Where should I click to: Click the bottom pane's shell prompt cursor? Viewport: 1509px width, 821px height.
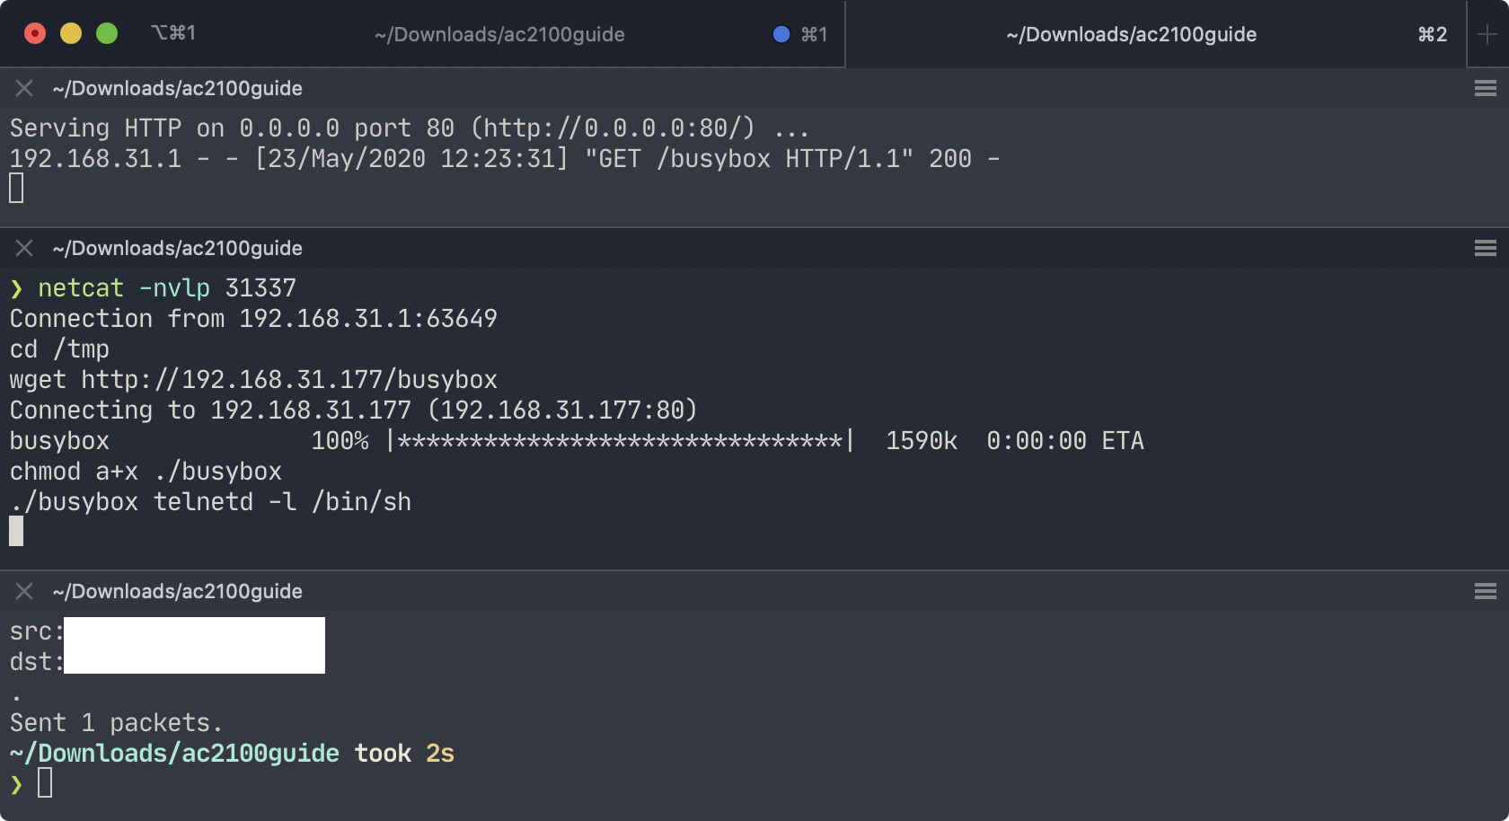coord(45,783)
